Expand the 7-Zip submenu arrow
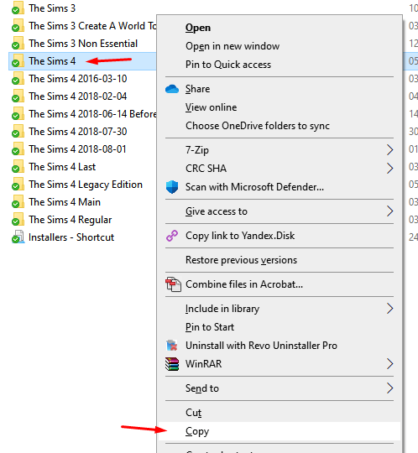The height and width of the screenshot is (453, 418). pos(389,150)
